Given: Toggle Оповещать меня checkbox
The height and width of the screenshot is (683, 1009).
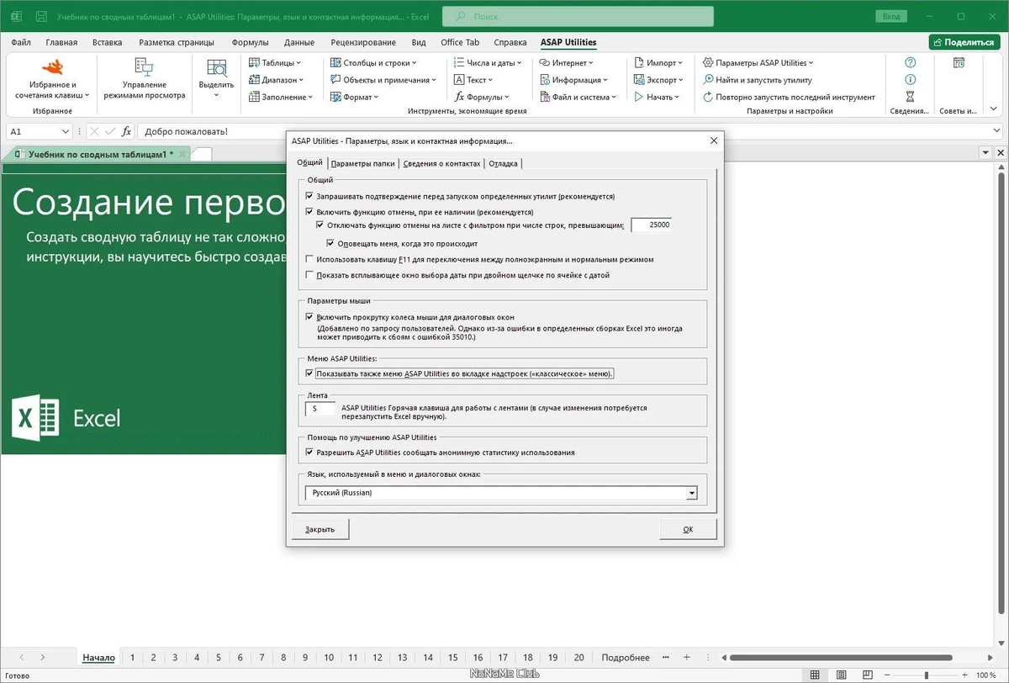Looking at the screenshot, I should [x=330, y=242].
